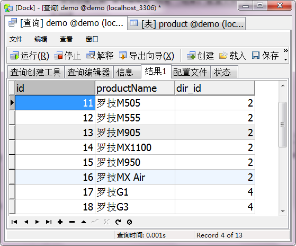Click id cell 14
This screenshot has height=246, width=296.
tap(55, 147)
